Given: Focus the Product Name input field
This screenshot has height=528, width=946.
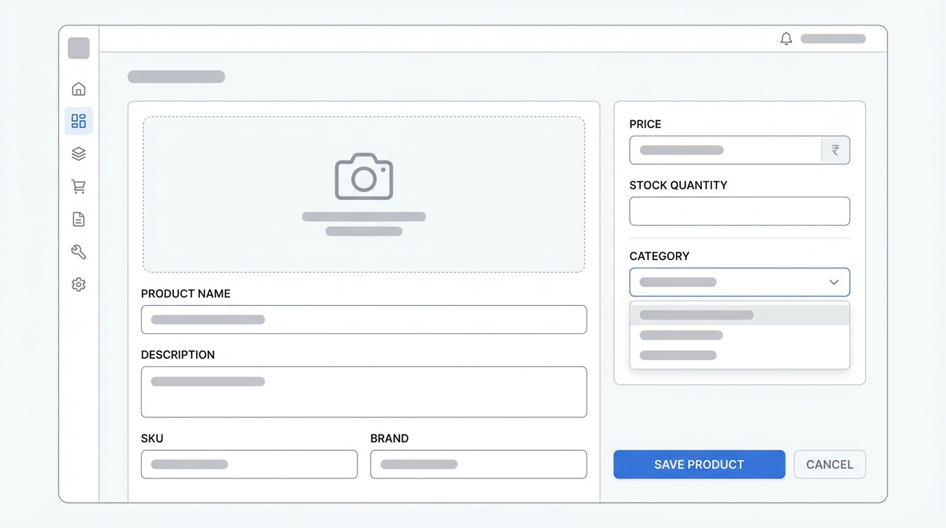Looking at the screenshot, I should pyautogui.click(x=364, y=320).
